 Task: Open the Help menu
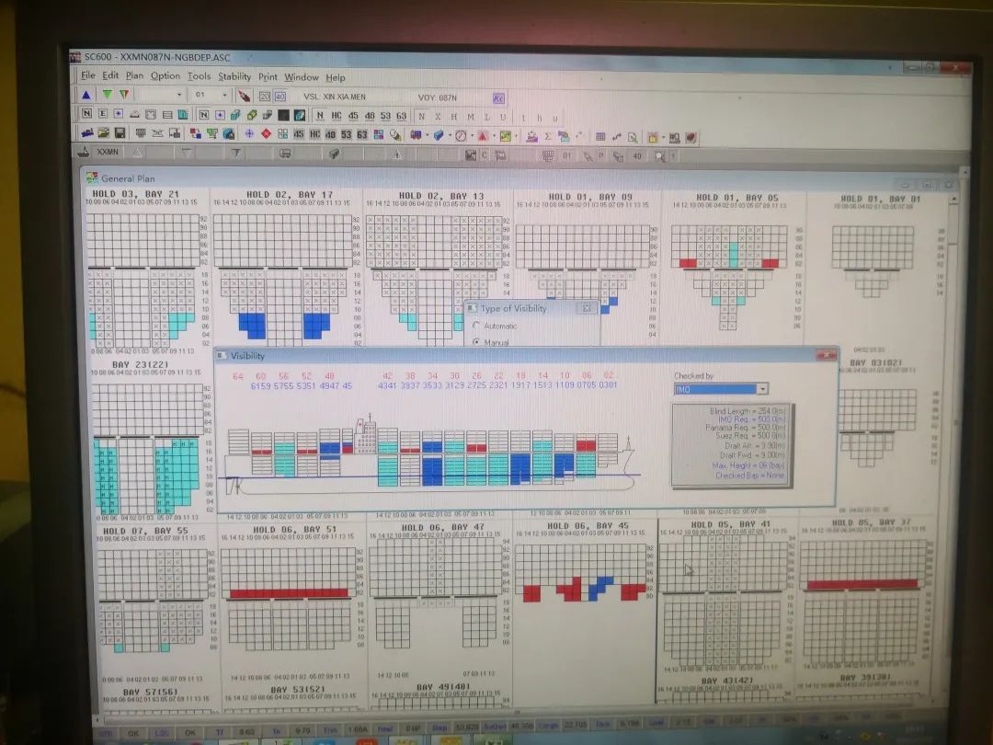(x=336, y=78)
